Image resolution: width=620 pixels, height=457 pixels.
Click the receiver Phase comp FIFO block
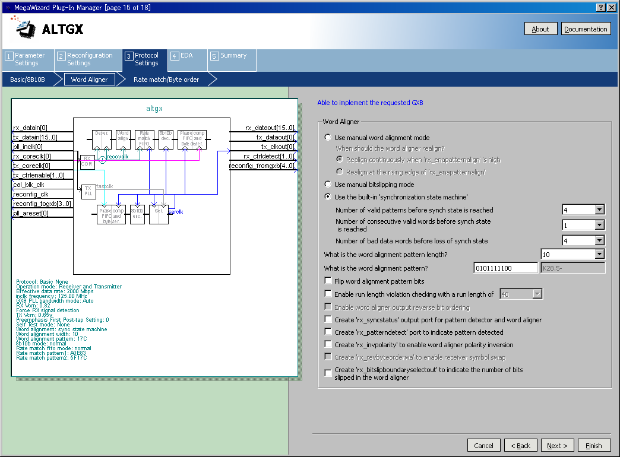point(192,139)
